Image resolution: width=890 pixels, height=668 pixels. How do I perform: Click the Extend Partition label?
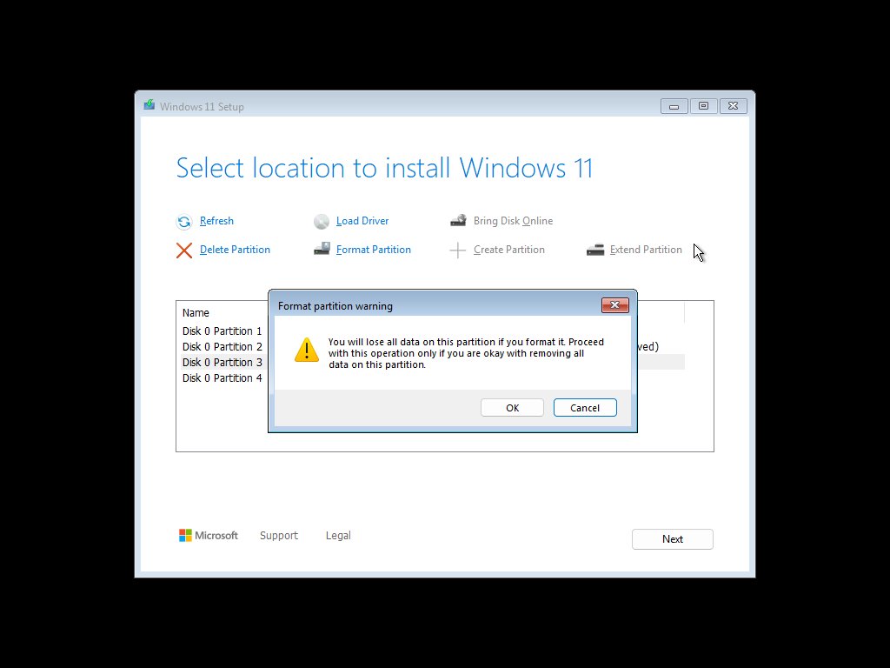(x=646, y=250)
